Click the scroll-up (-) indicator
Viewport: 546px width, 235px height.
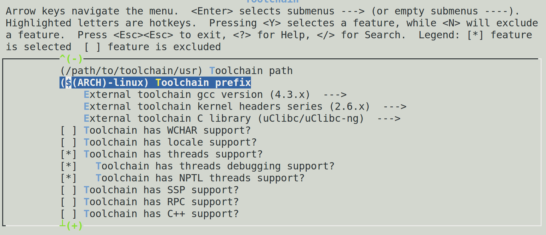pyautogui.click(x=71, y=59)
